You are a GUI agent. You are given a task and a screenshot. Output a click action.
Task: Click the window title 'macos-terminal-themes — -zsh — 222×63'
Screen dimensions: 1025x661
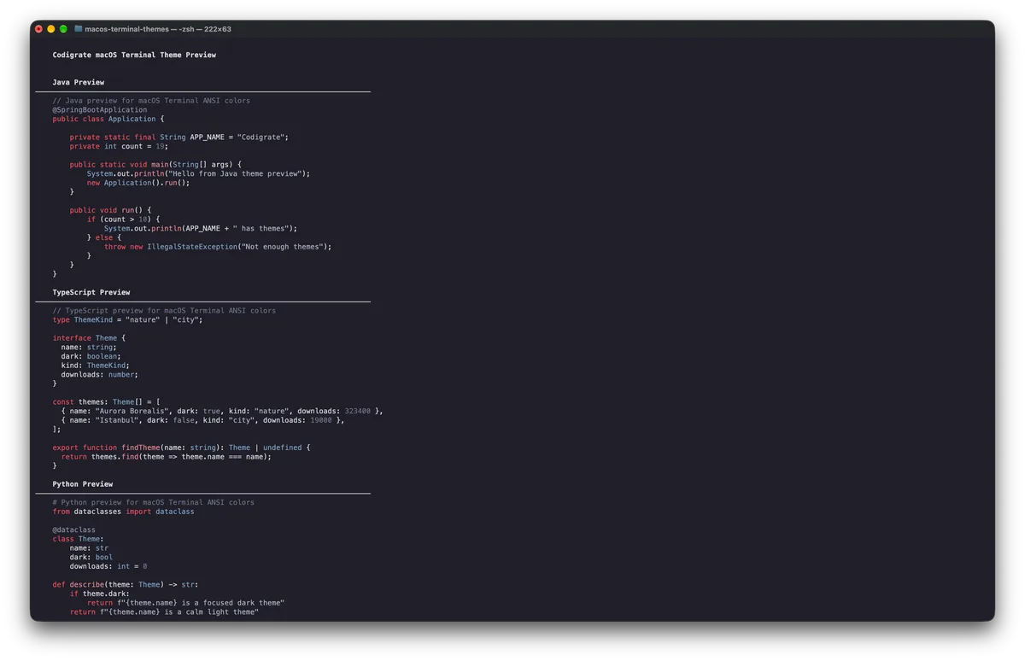pos(158,29)
